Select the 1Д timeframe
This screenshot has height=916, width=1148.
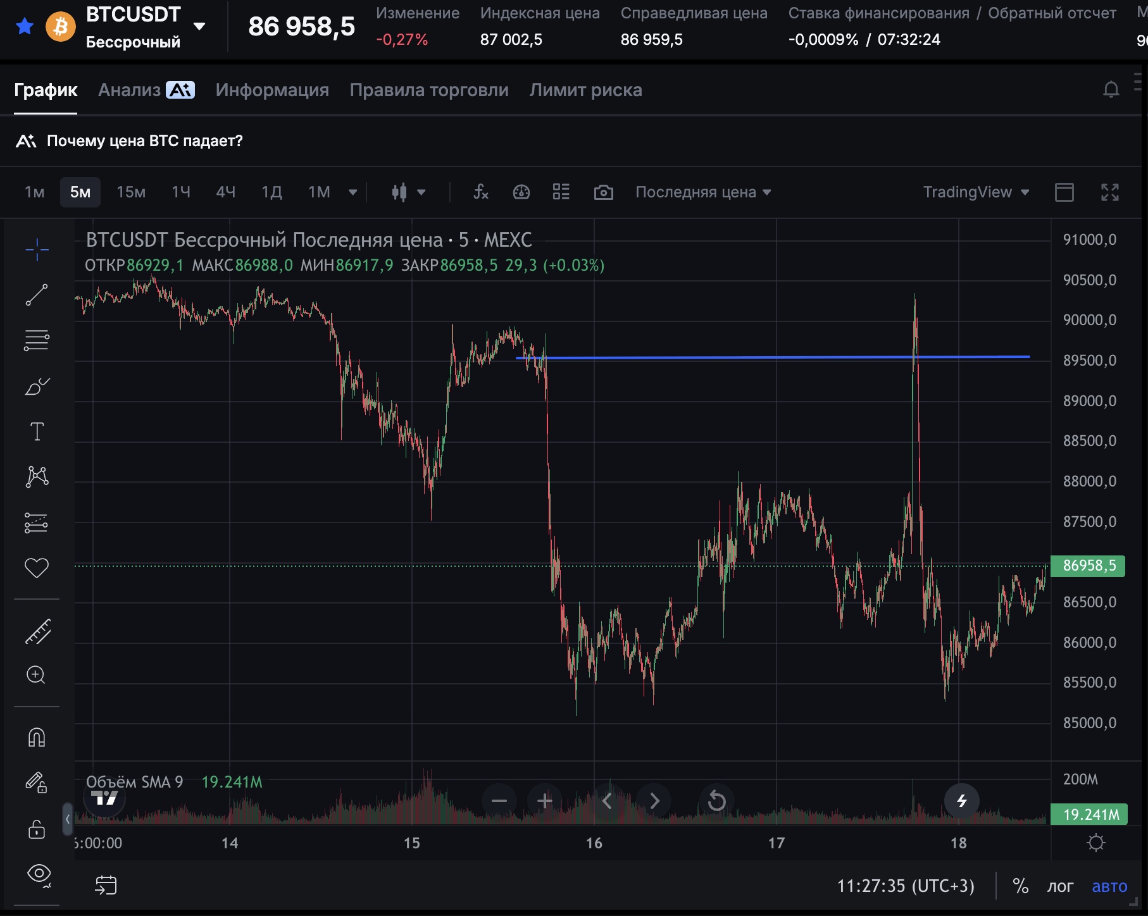(x=272, y=192)
